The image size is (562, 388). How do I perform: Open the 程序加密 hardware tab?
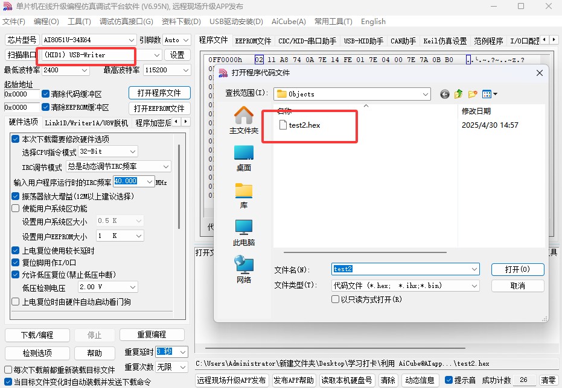(x=153, y=123)
